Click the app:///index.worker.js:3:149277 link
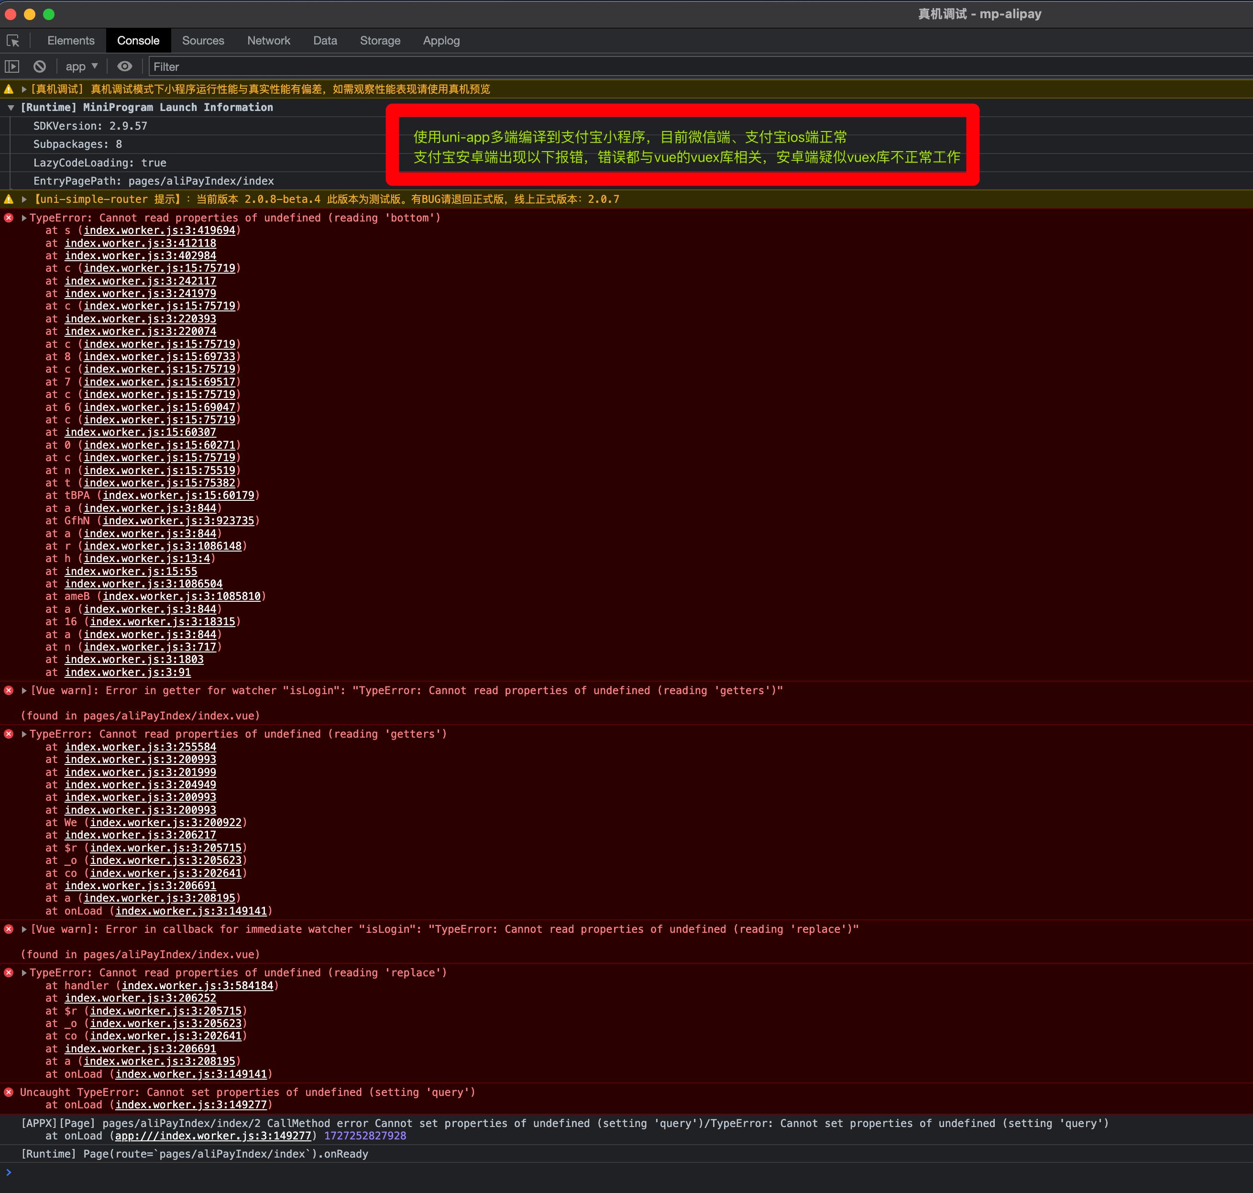1253x1193 pixels. 213,1135
